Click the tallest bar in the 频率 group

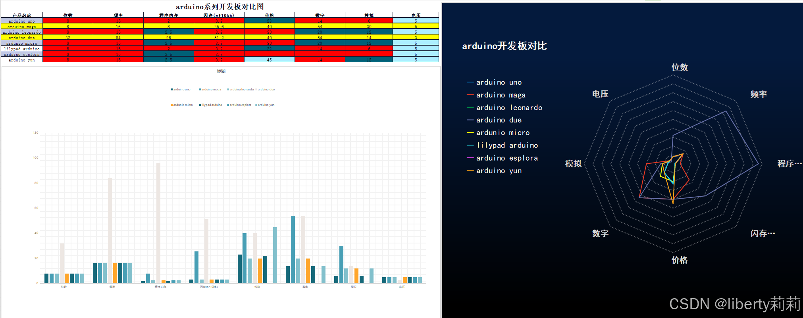tap(110, 230)
